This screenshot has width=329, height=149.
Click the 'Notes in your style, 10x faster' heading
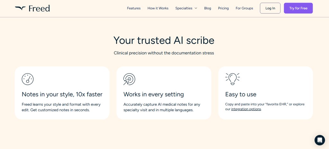point(62,94)
